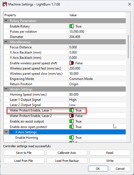
Task: Toggle Water Protect Enable, Laser 2
Action: tap(72, 116)
